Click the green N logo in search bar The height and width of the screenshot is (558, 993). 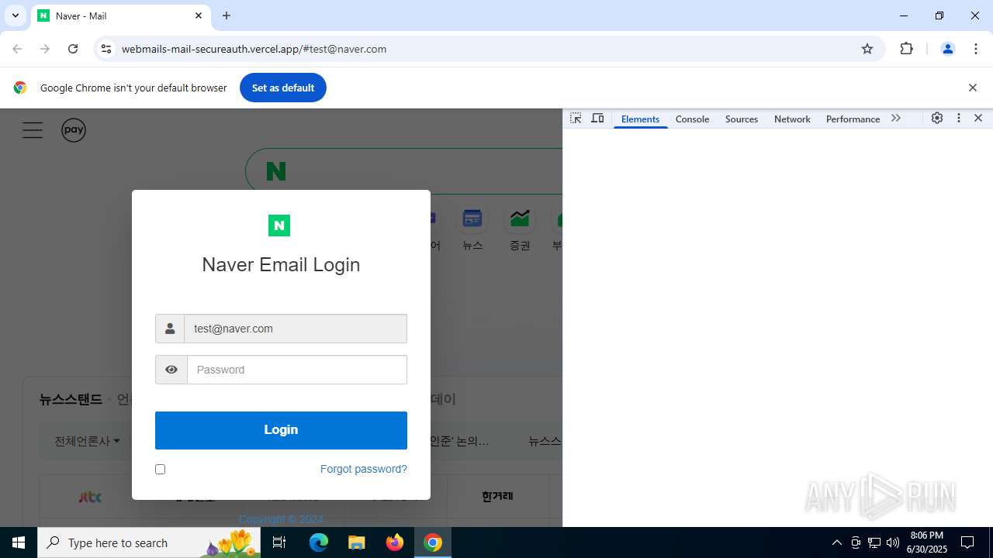pos(276,171)
